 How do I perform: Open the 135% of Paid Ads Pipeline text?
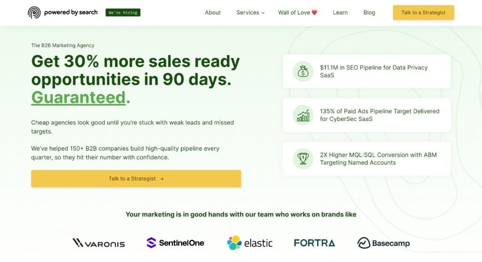[x=380, y=115]
